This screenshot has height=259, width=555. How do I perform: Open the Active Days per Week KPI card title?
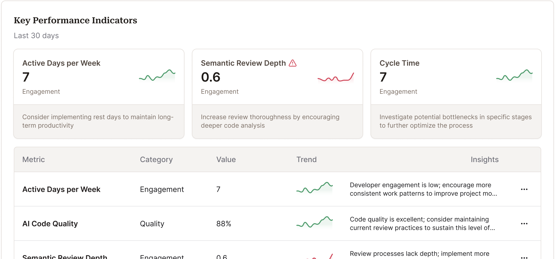tap(61, 63)
